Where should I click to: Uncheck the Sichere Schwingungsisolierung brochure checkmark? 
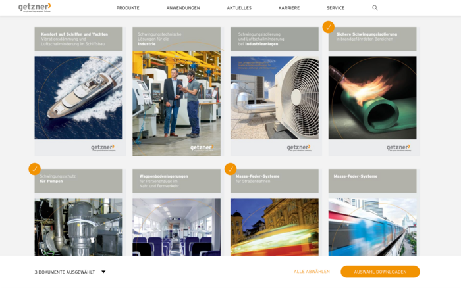click(x=328, y=27)
